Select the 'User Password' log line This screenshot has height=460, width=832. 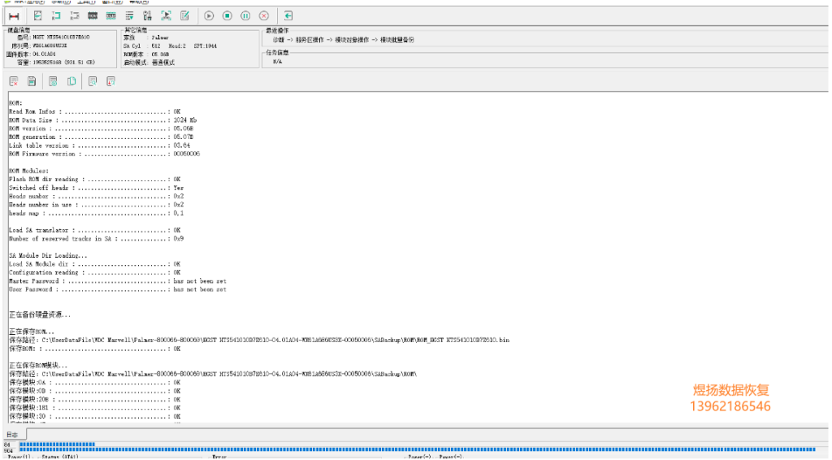(x=118, y=289)
